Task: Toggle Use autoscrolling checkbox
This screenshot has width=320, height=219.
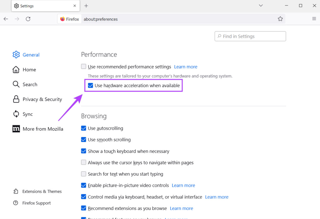Action: coord(83,128)
